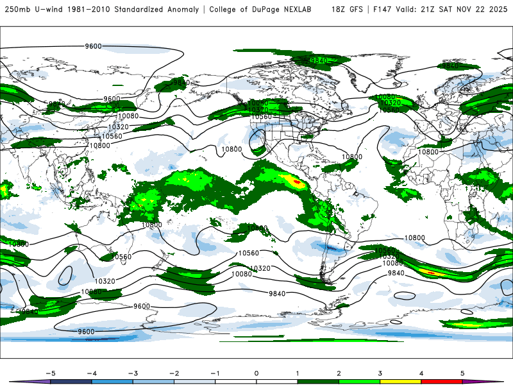Viewport: 513px width, 385px height.
Task: Click the '1' color bar tick label
Action: [298, 373]
